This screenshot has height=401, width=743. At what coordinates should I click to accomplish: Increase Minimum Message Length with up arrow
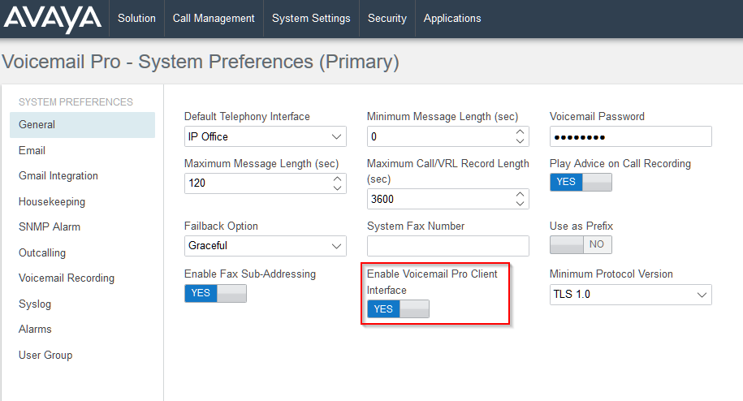pyautogui.click(x=520, y=132)
